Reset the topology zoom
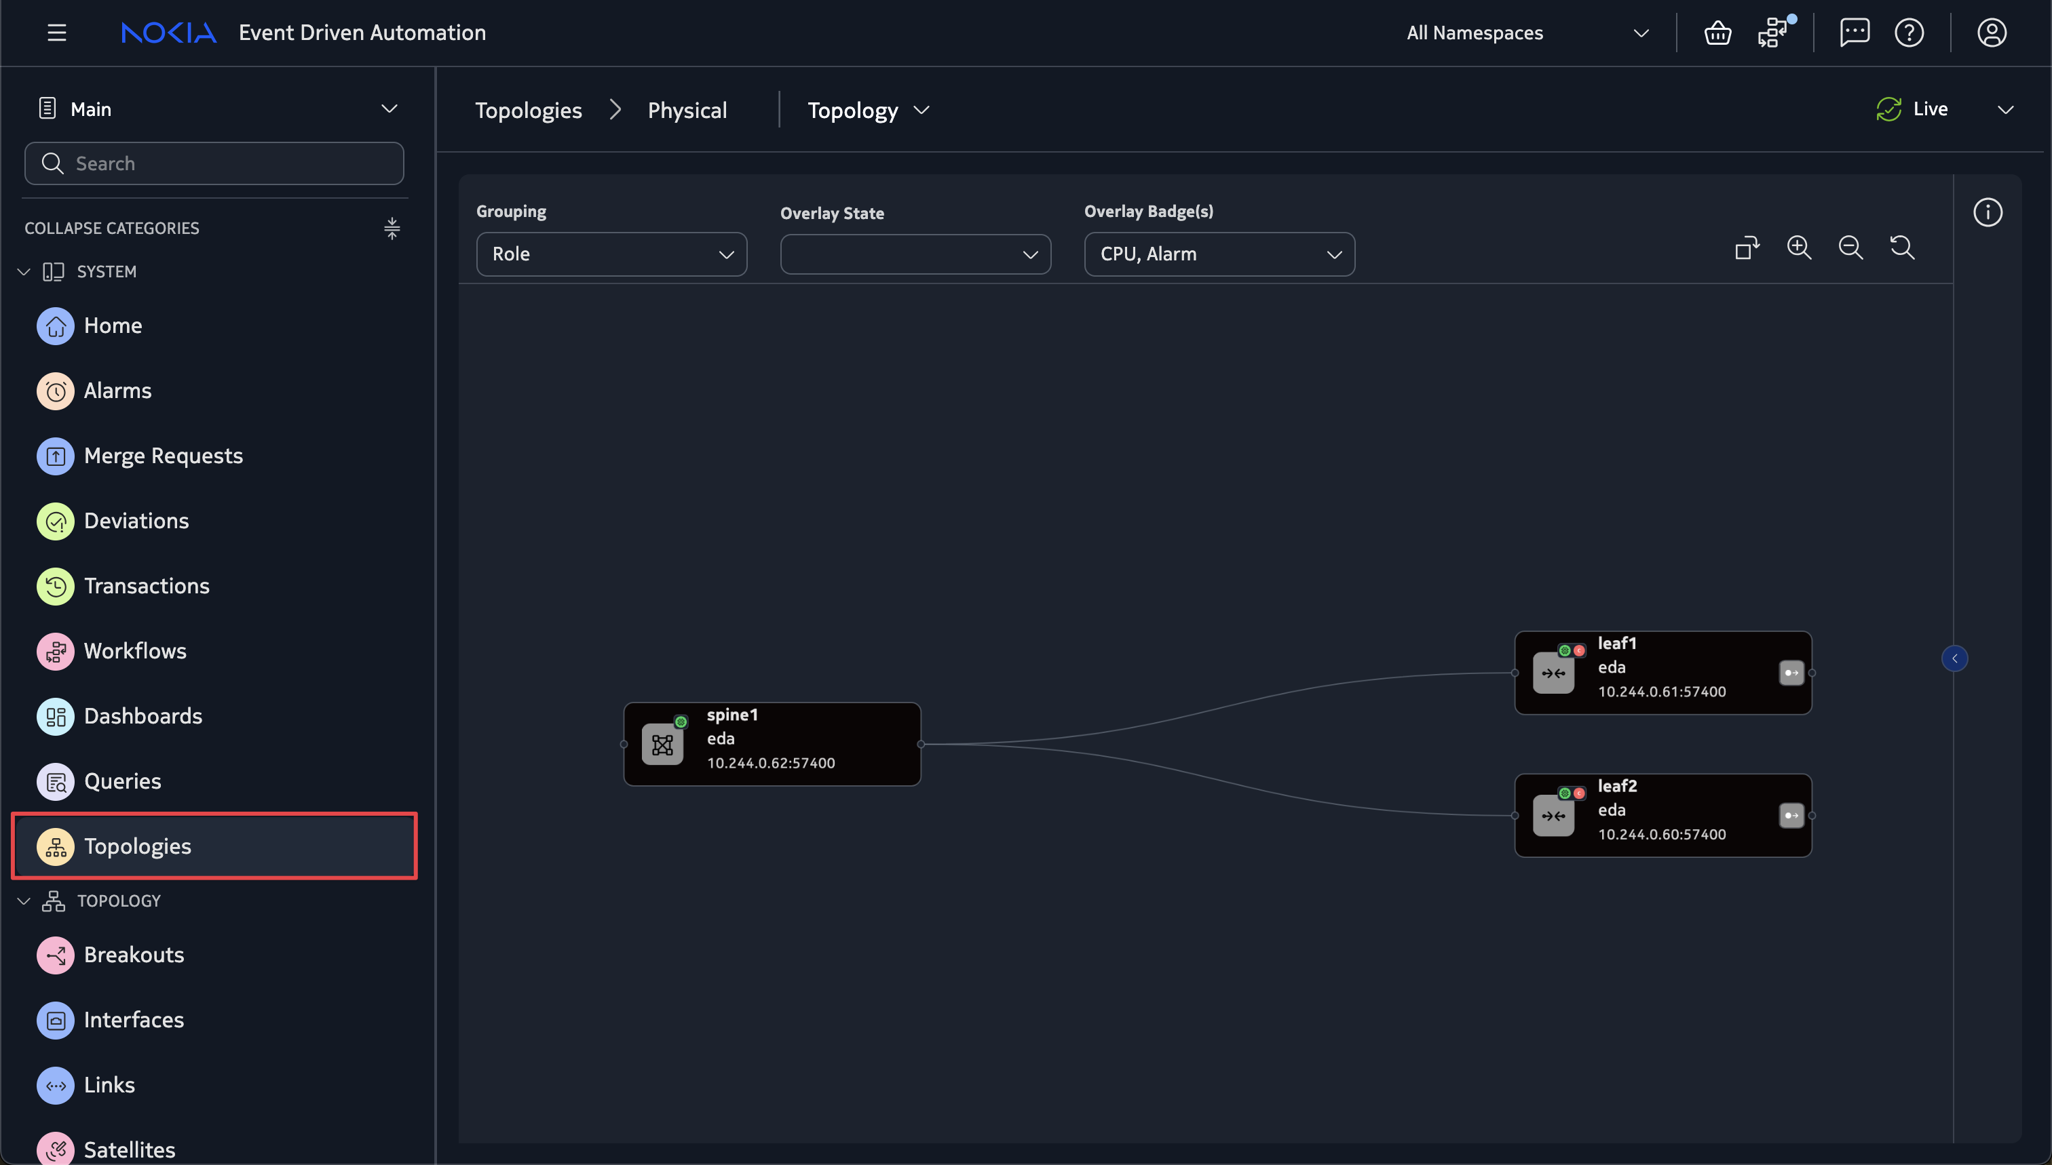Image resolution: width=2052 pixels, height=1165 pixels. click(x=1901, y=248)
